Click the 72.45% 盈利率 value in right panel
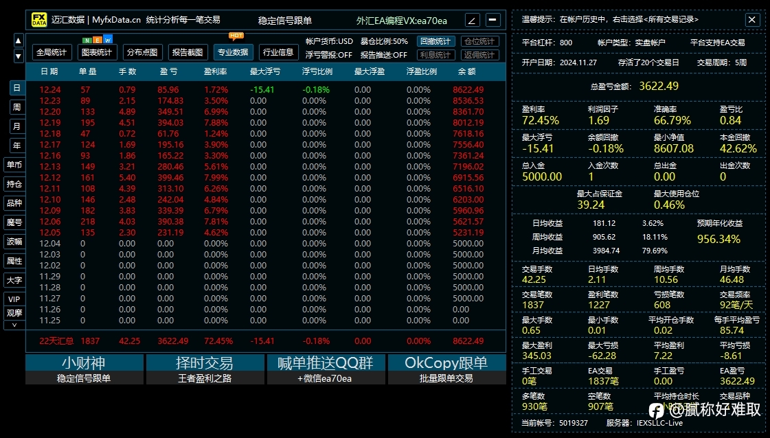This screenshot has height=438, width=770. pyautogui.click(x=541, y=120)
